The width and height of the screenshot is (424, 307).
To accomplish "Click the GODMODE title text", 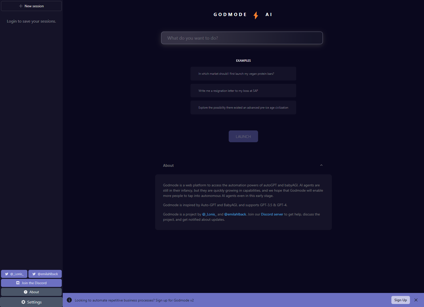I will (230, 15).
